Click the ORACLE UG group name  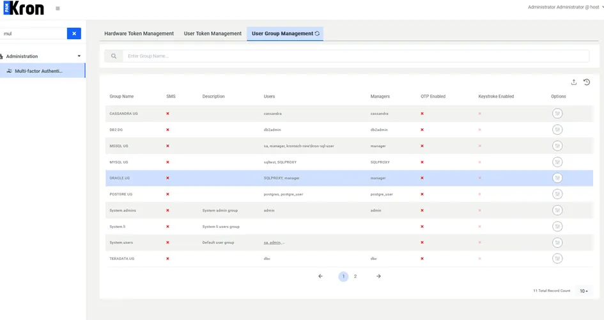[x=120, y=178]
